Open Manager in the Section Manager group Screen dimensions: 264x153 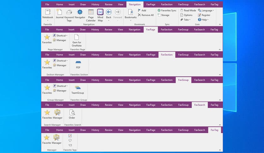[60, 65]
